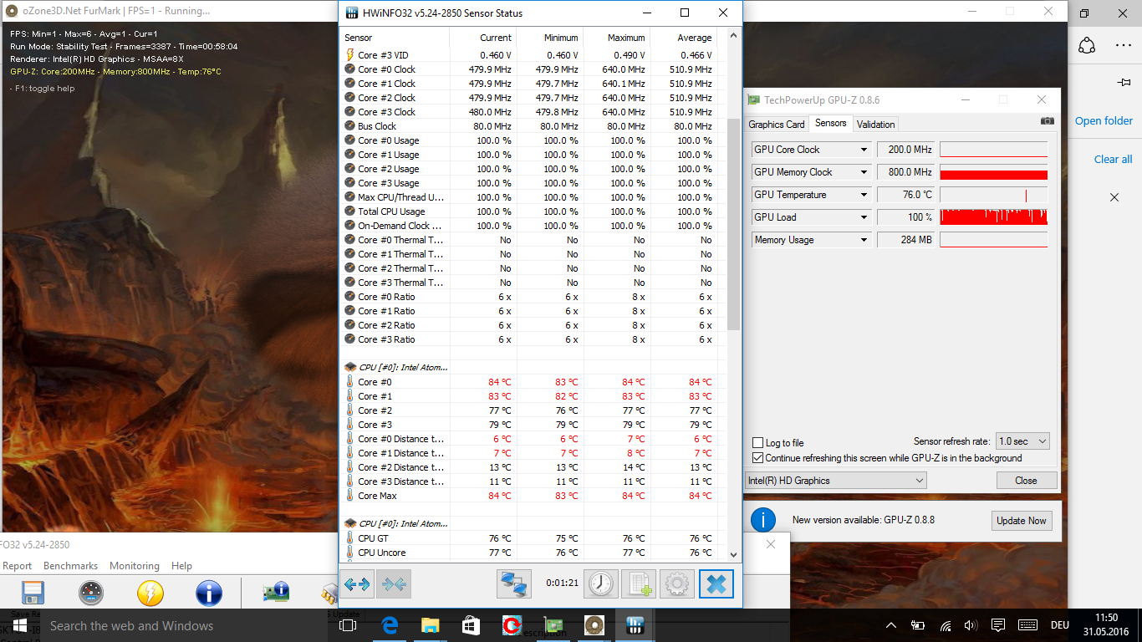Click the Save Report floppy disk icon
The image size is (1142, 642).
pyautogui.click(x=33, y=594)
